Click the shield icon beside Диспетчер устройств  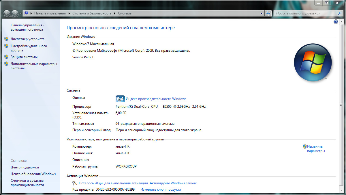pos(6,39)
